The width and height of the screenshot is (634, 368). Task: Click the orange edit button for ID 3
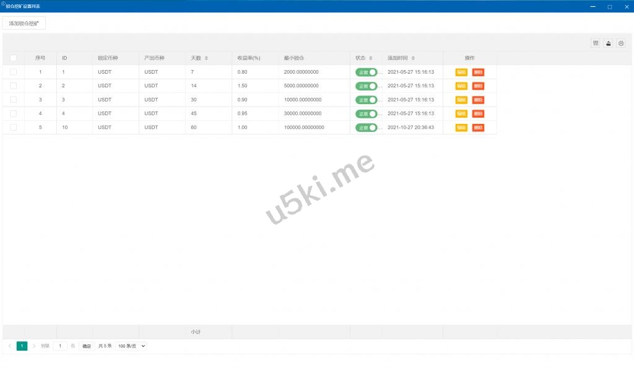click(461, 100)
